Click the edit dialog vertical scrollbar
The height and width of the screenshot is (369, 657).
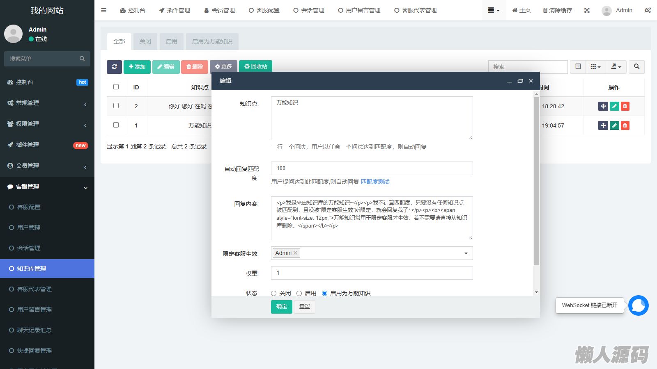[x=536, y=180]
